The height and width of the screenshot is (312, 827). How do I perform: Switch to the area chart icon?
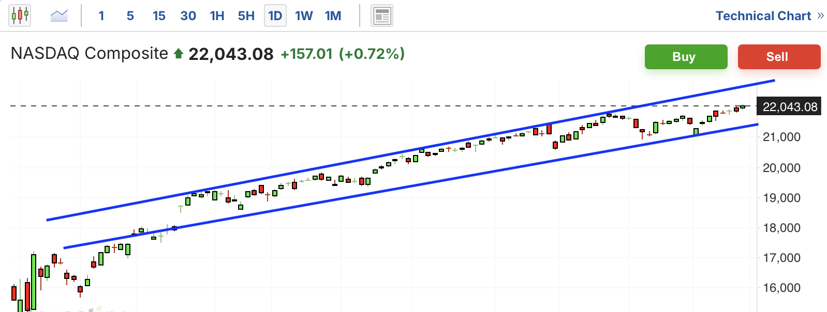[x=59, y=15]
